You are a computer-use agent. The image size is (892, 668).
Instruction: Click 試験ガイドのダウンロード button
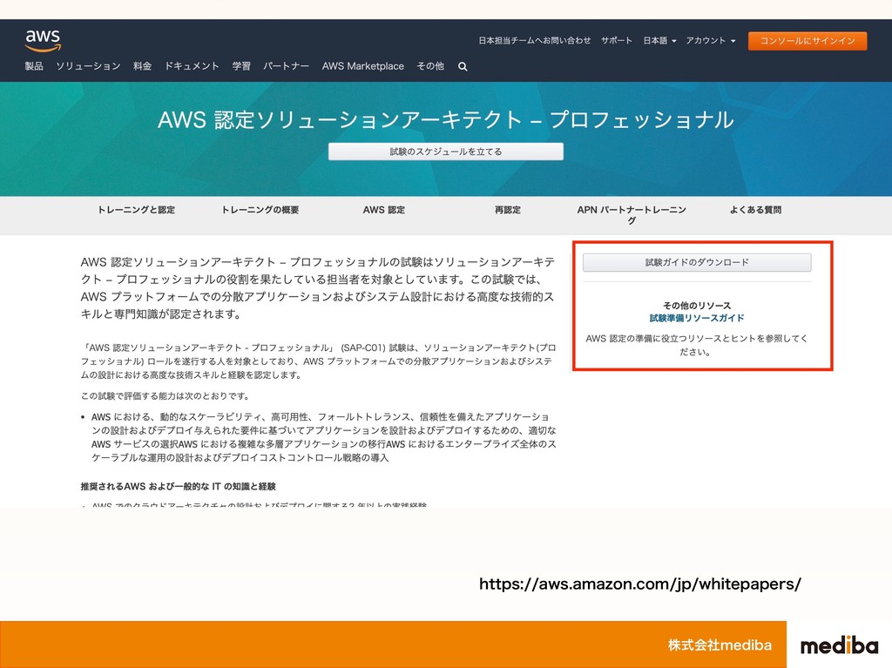[x=697, y=262]
